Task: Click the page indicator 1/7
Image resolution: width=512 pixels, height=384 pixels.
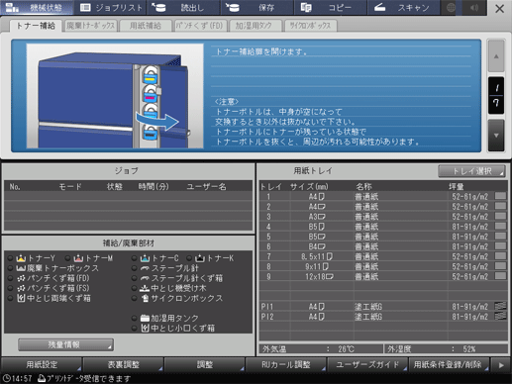Action: (x=496, y=96)
